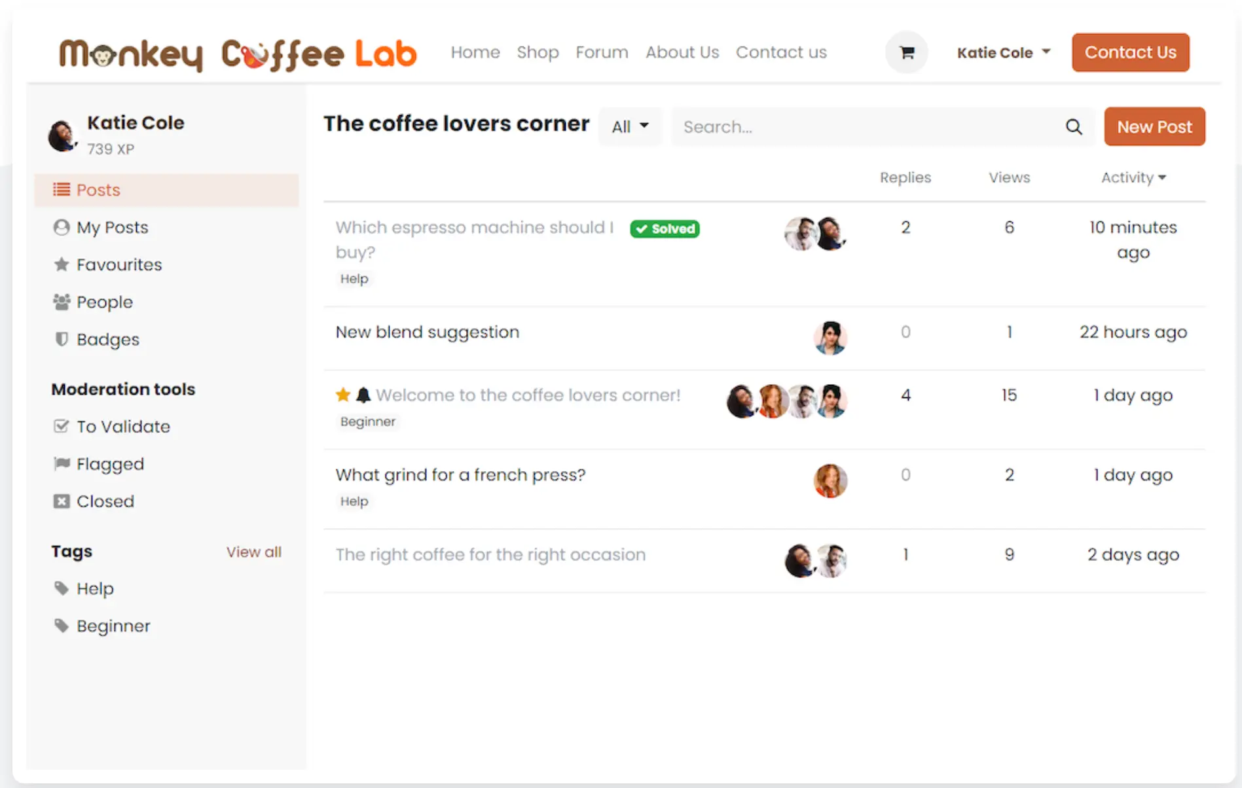
Task: Open the Activity sort dropdown
Action: click(1133, 177)
